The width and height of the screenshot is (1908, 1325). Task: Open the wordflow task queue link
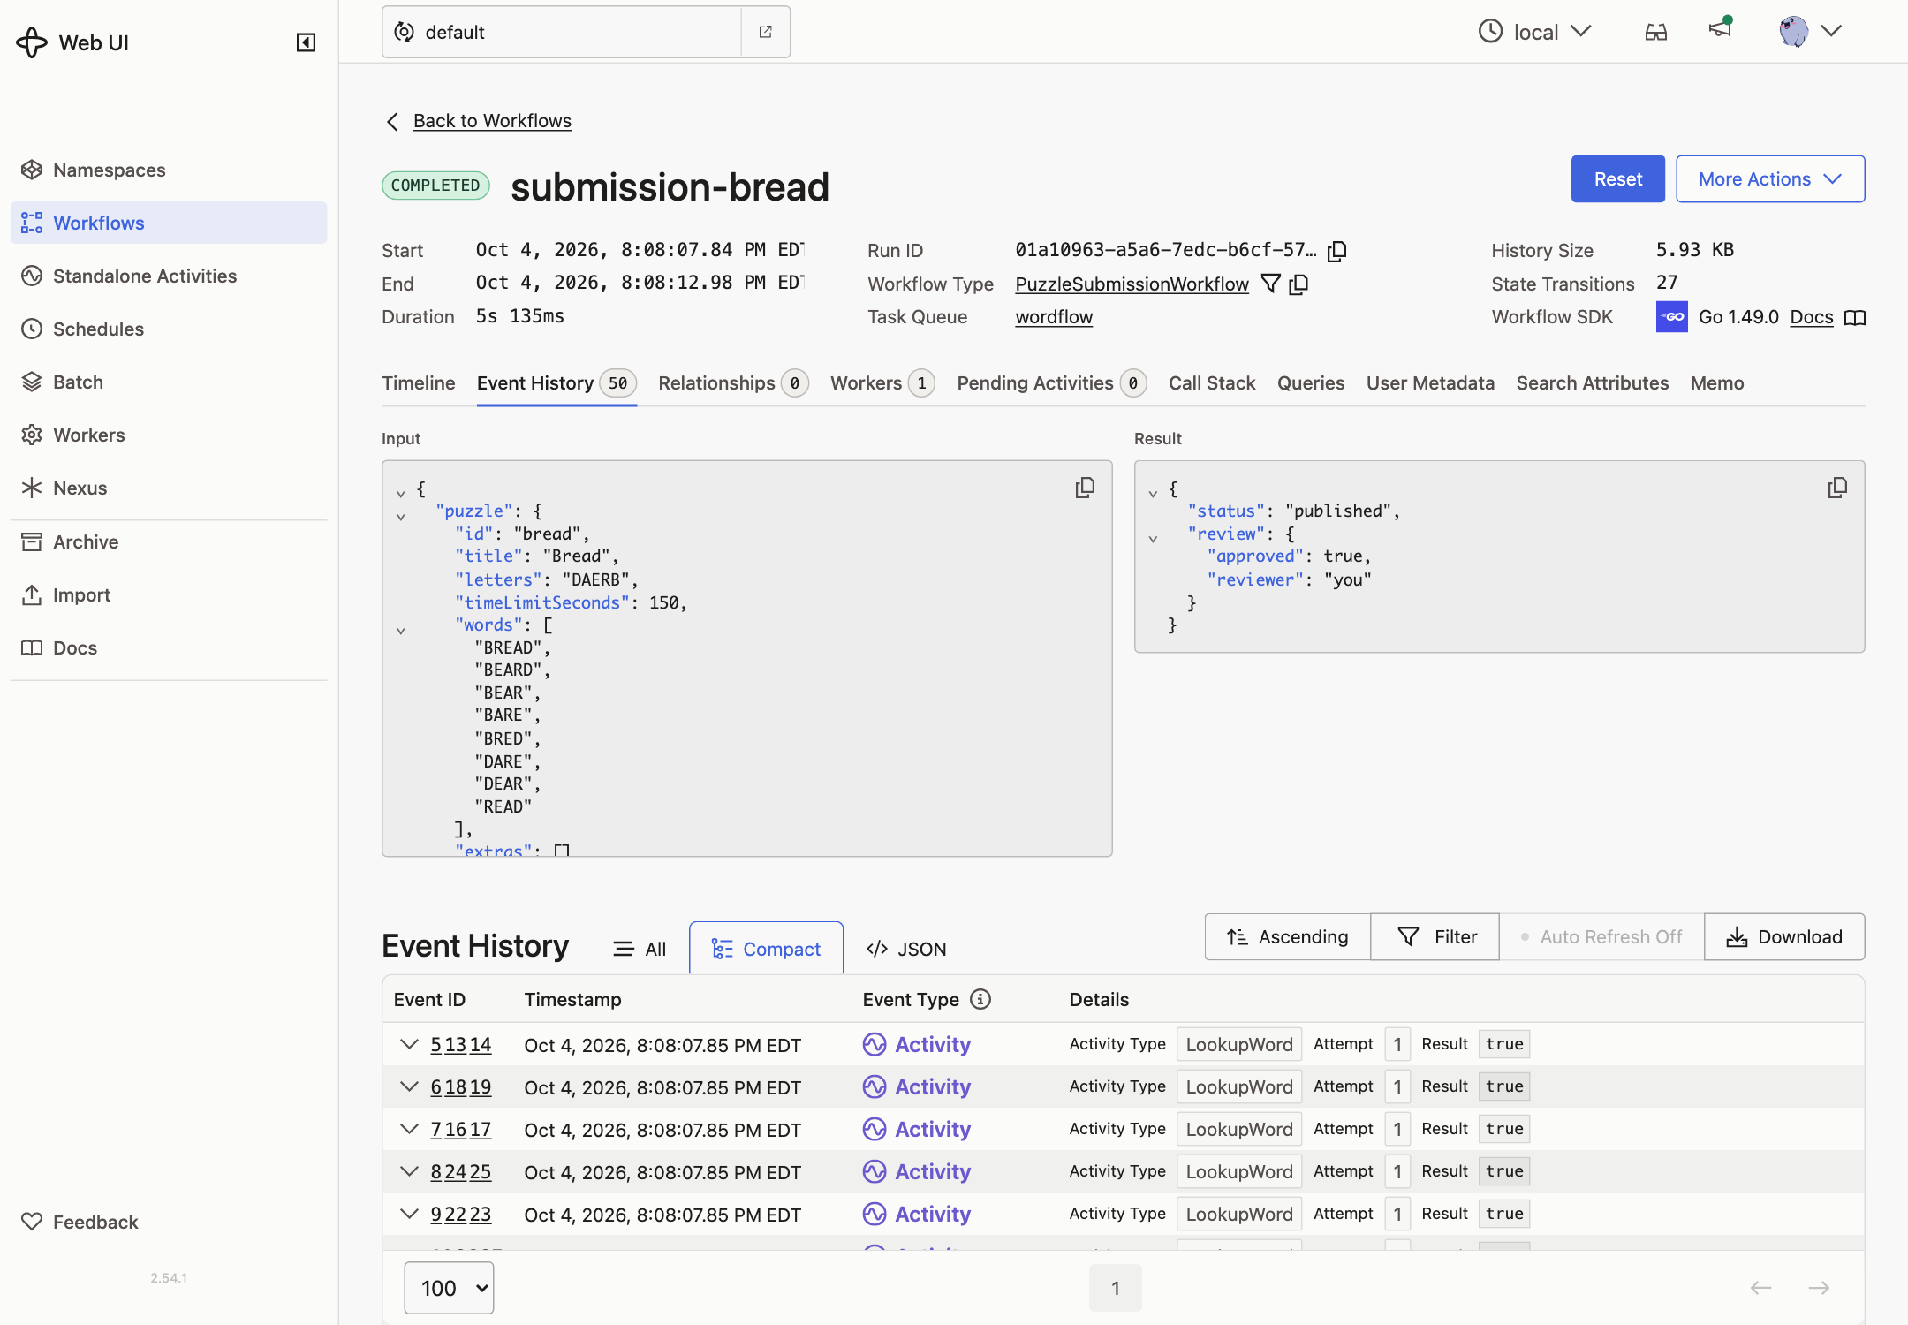tap(1054, 316)
